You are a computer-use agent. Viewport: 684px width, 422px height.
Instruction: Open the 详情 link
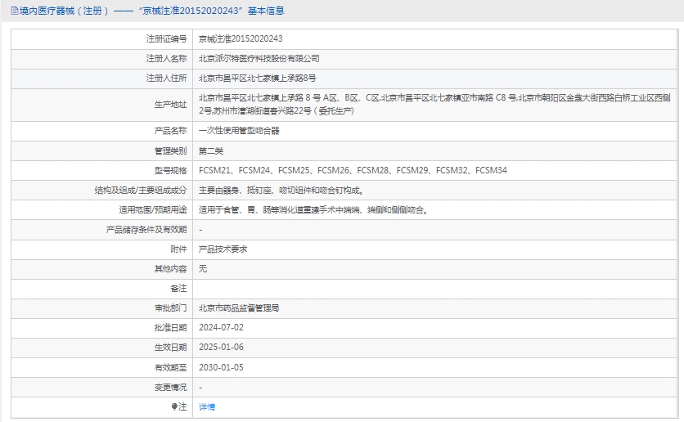[x=207, y=406]
